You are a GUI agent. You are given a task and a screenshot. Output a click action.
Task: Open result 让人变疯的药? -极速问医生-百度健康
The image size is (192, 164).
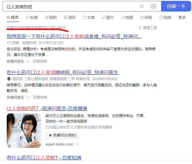pos(47,108)
